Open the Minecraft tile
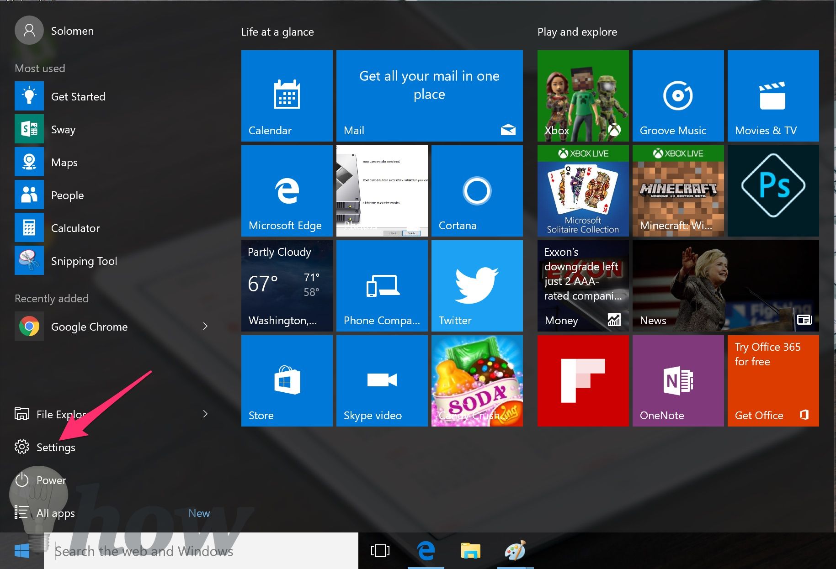 [x=678, y=190]
